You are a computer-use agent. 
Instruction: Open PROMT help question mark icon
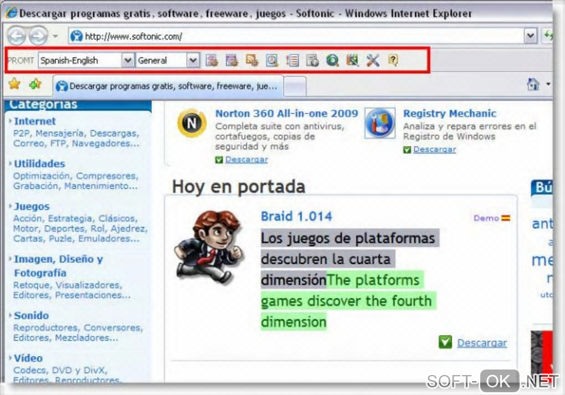393,60
